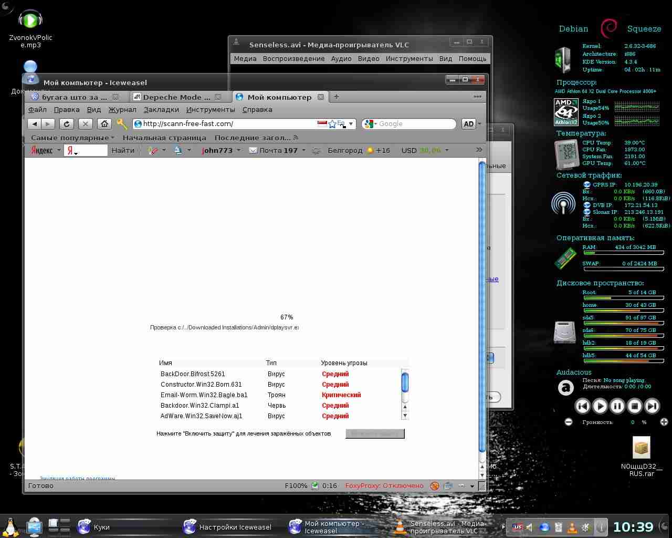Viewport: 672px width, 538px height.
Task: Open the Яндекс logo dropdown arrow
Action: [59, 150]
